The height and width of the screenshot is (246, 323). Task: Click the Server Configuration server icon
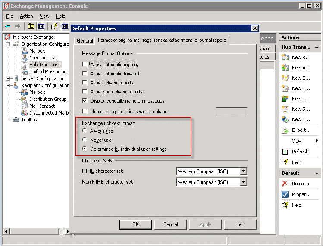(x=16, y=78)
